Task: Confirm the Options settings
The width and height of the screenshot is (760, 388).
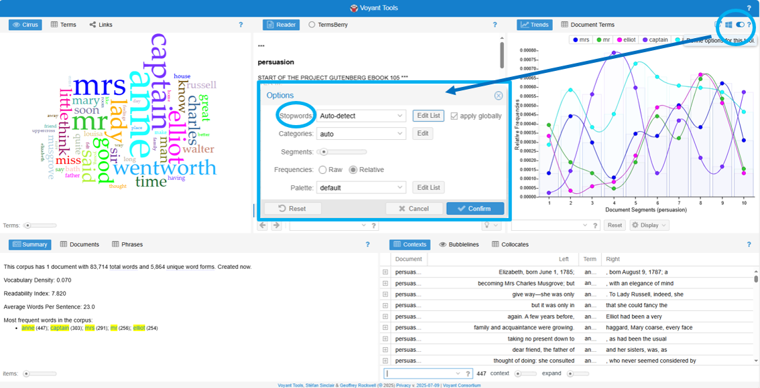Action: (x=474, y=208)
